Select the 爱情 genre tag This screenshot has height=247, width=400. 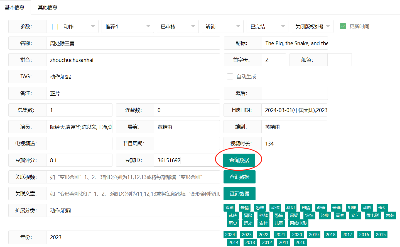pyautogui.click(x=245, y=208)
